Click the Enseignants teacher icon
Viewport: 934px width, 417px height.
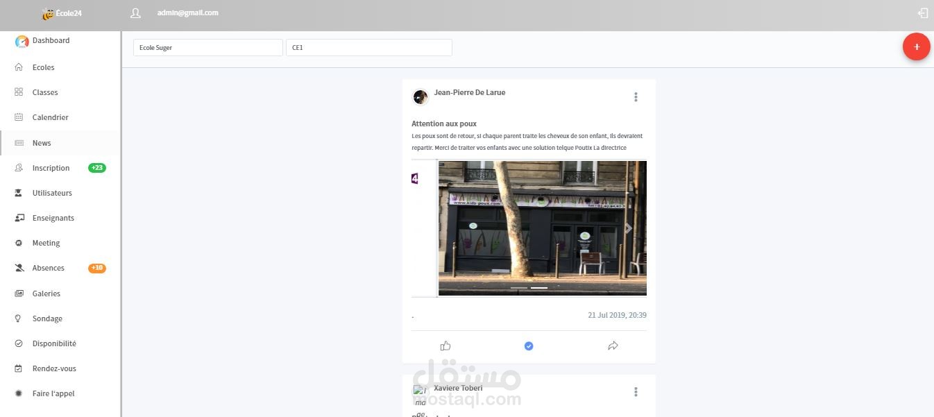pos(19,218)
